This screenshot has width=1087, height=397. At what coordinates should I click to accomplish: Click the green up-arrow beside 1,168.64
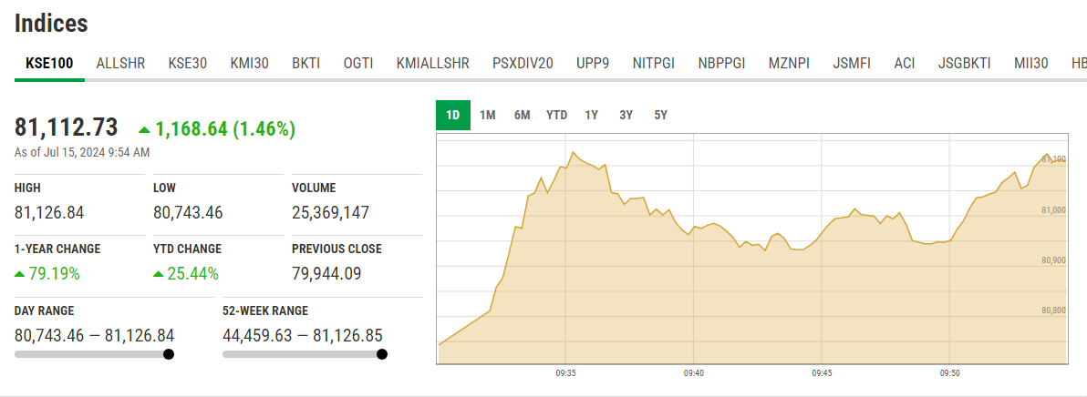(x=144, y=129)
